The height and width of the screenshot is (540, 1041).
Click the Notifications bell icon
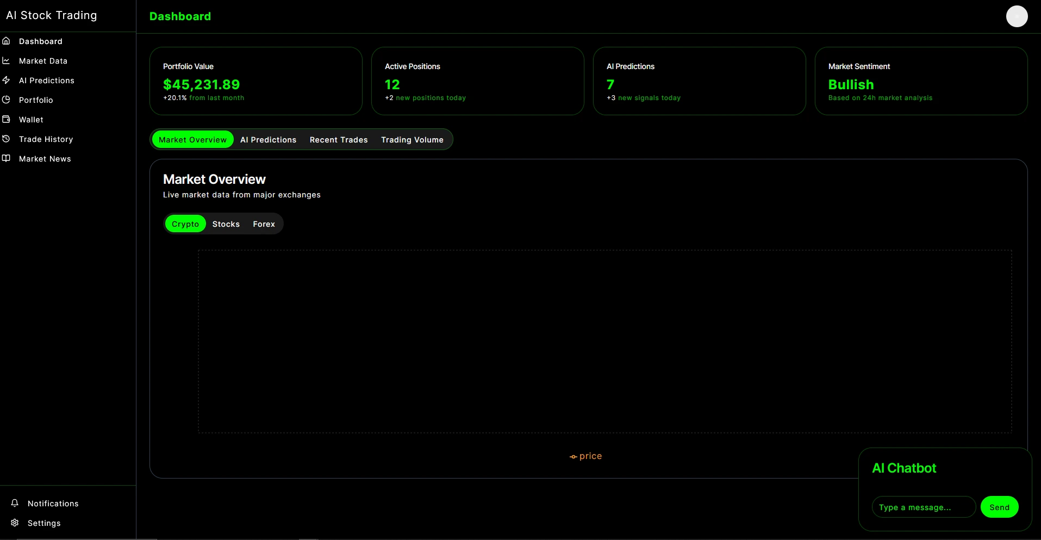tap(15, 503)
